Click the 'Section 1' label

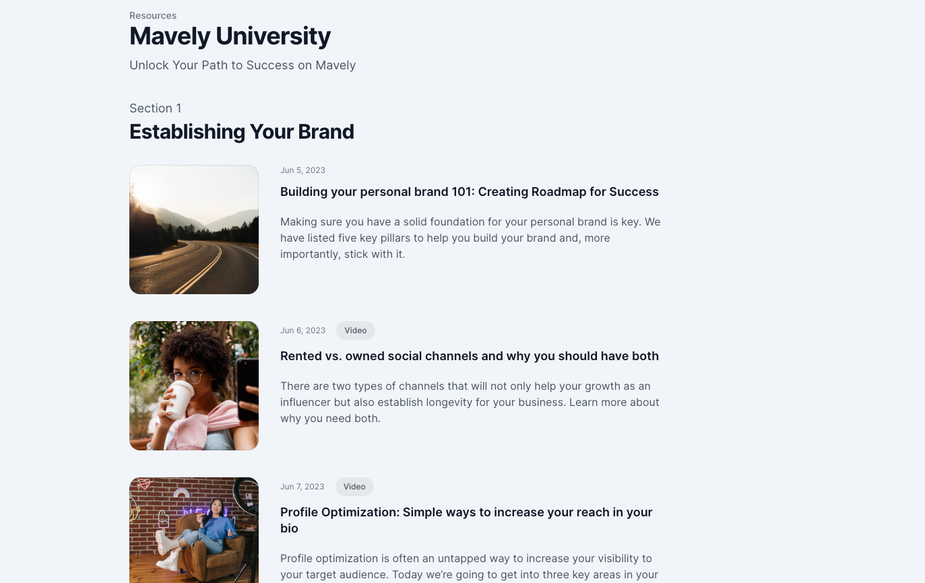click(x=155, y=108)
